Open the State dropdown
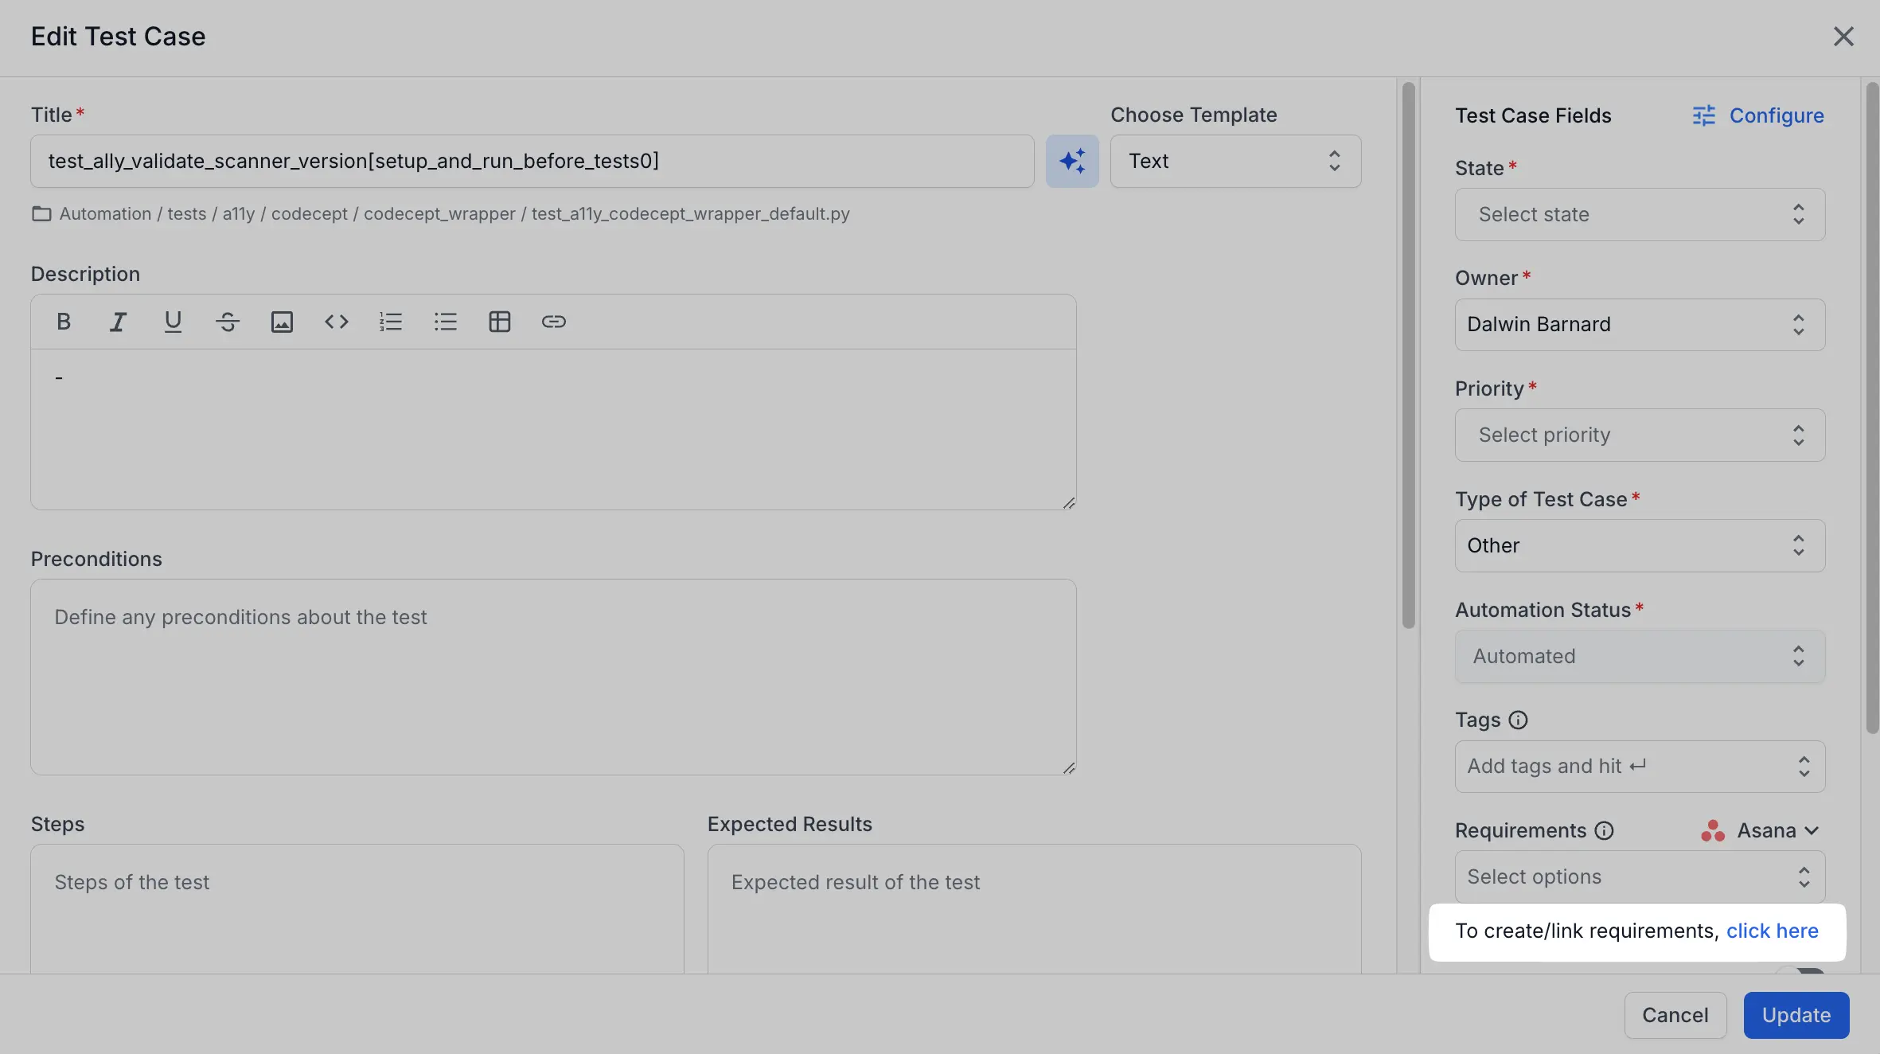Image resolution: width=1880 pixels, height=1054 pixels. tap(1640, 214)
